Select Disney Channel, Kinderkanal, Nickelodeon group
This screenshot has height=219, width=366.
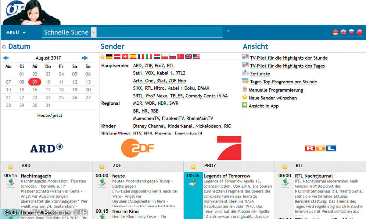(x=182, y=126)
